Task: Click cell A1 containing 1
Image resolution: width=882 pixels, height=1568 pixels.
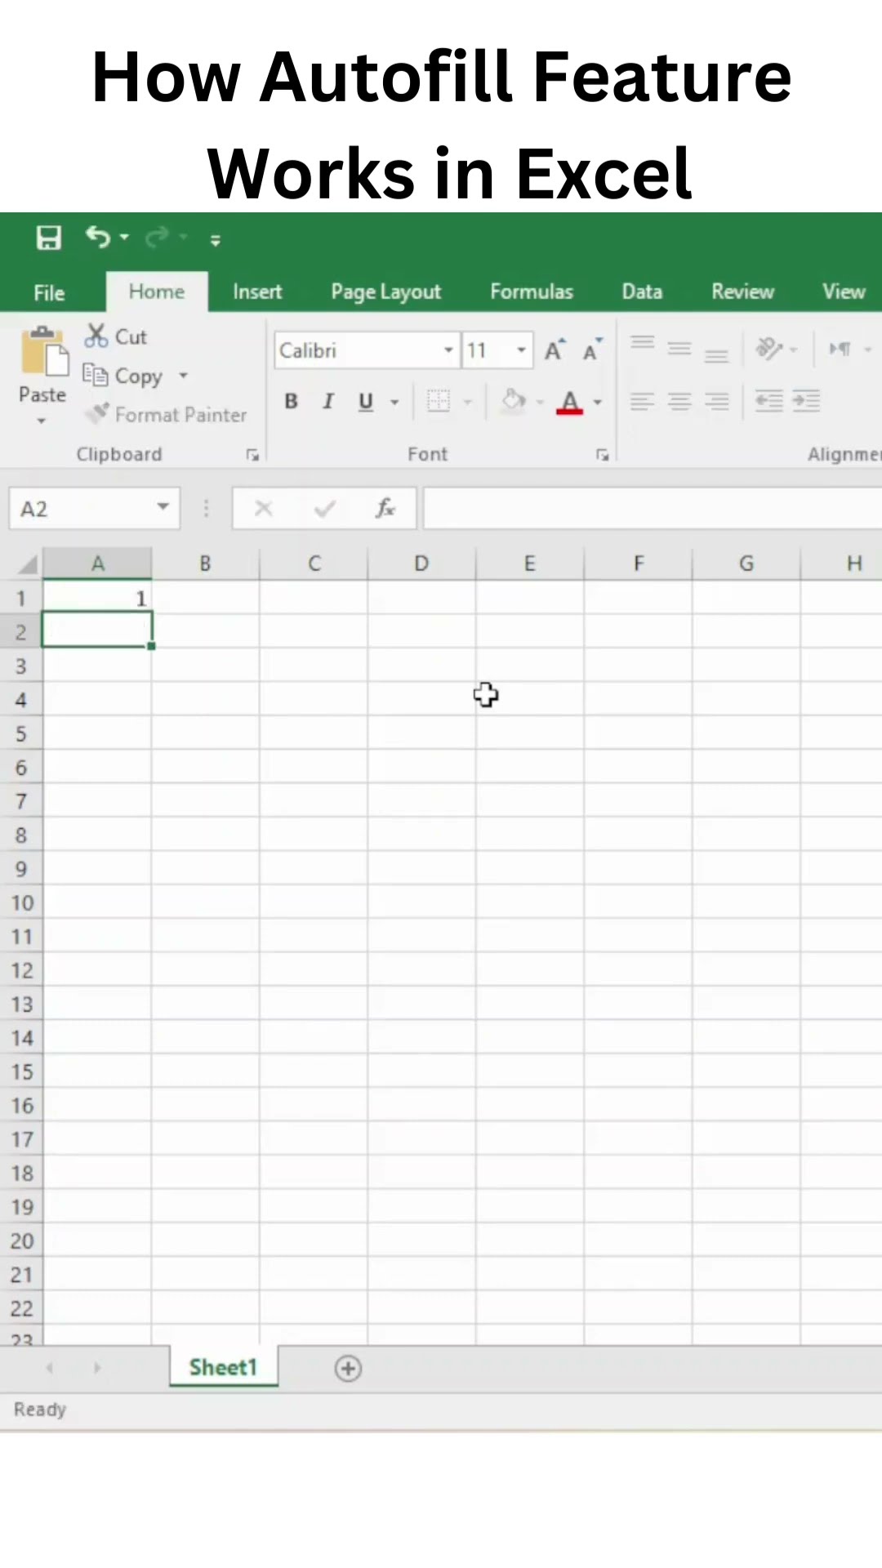Action: click(x=97, y=598)
